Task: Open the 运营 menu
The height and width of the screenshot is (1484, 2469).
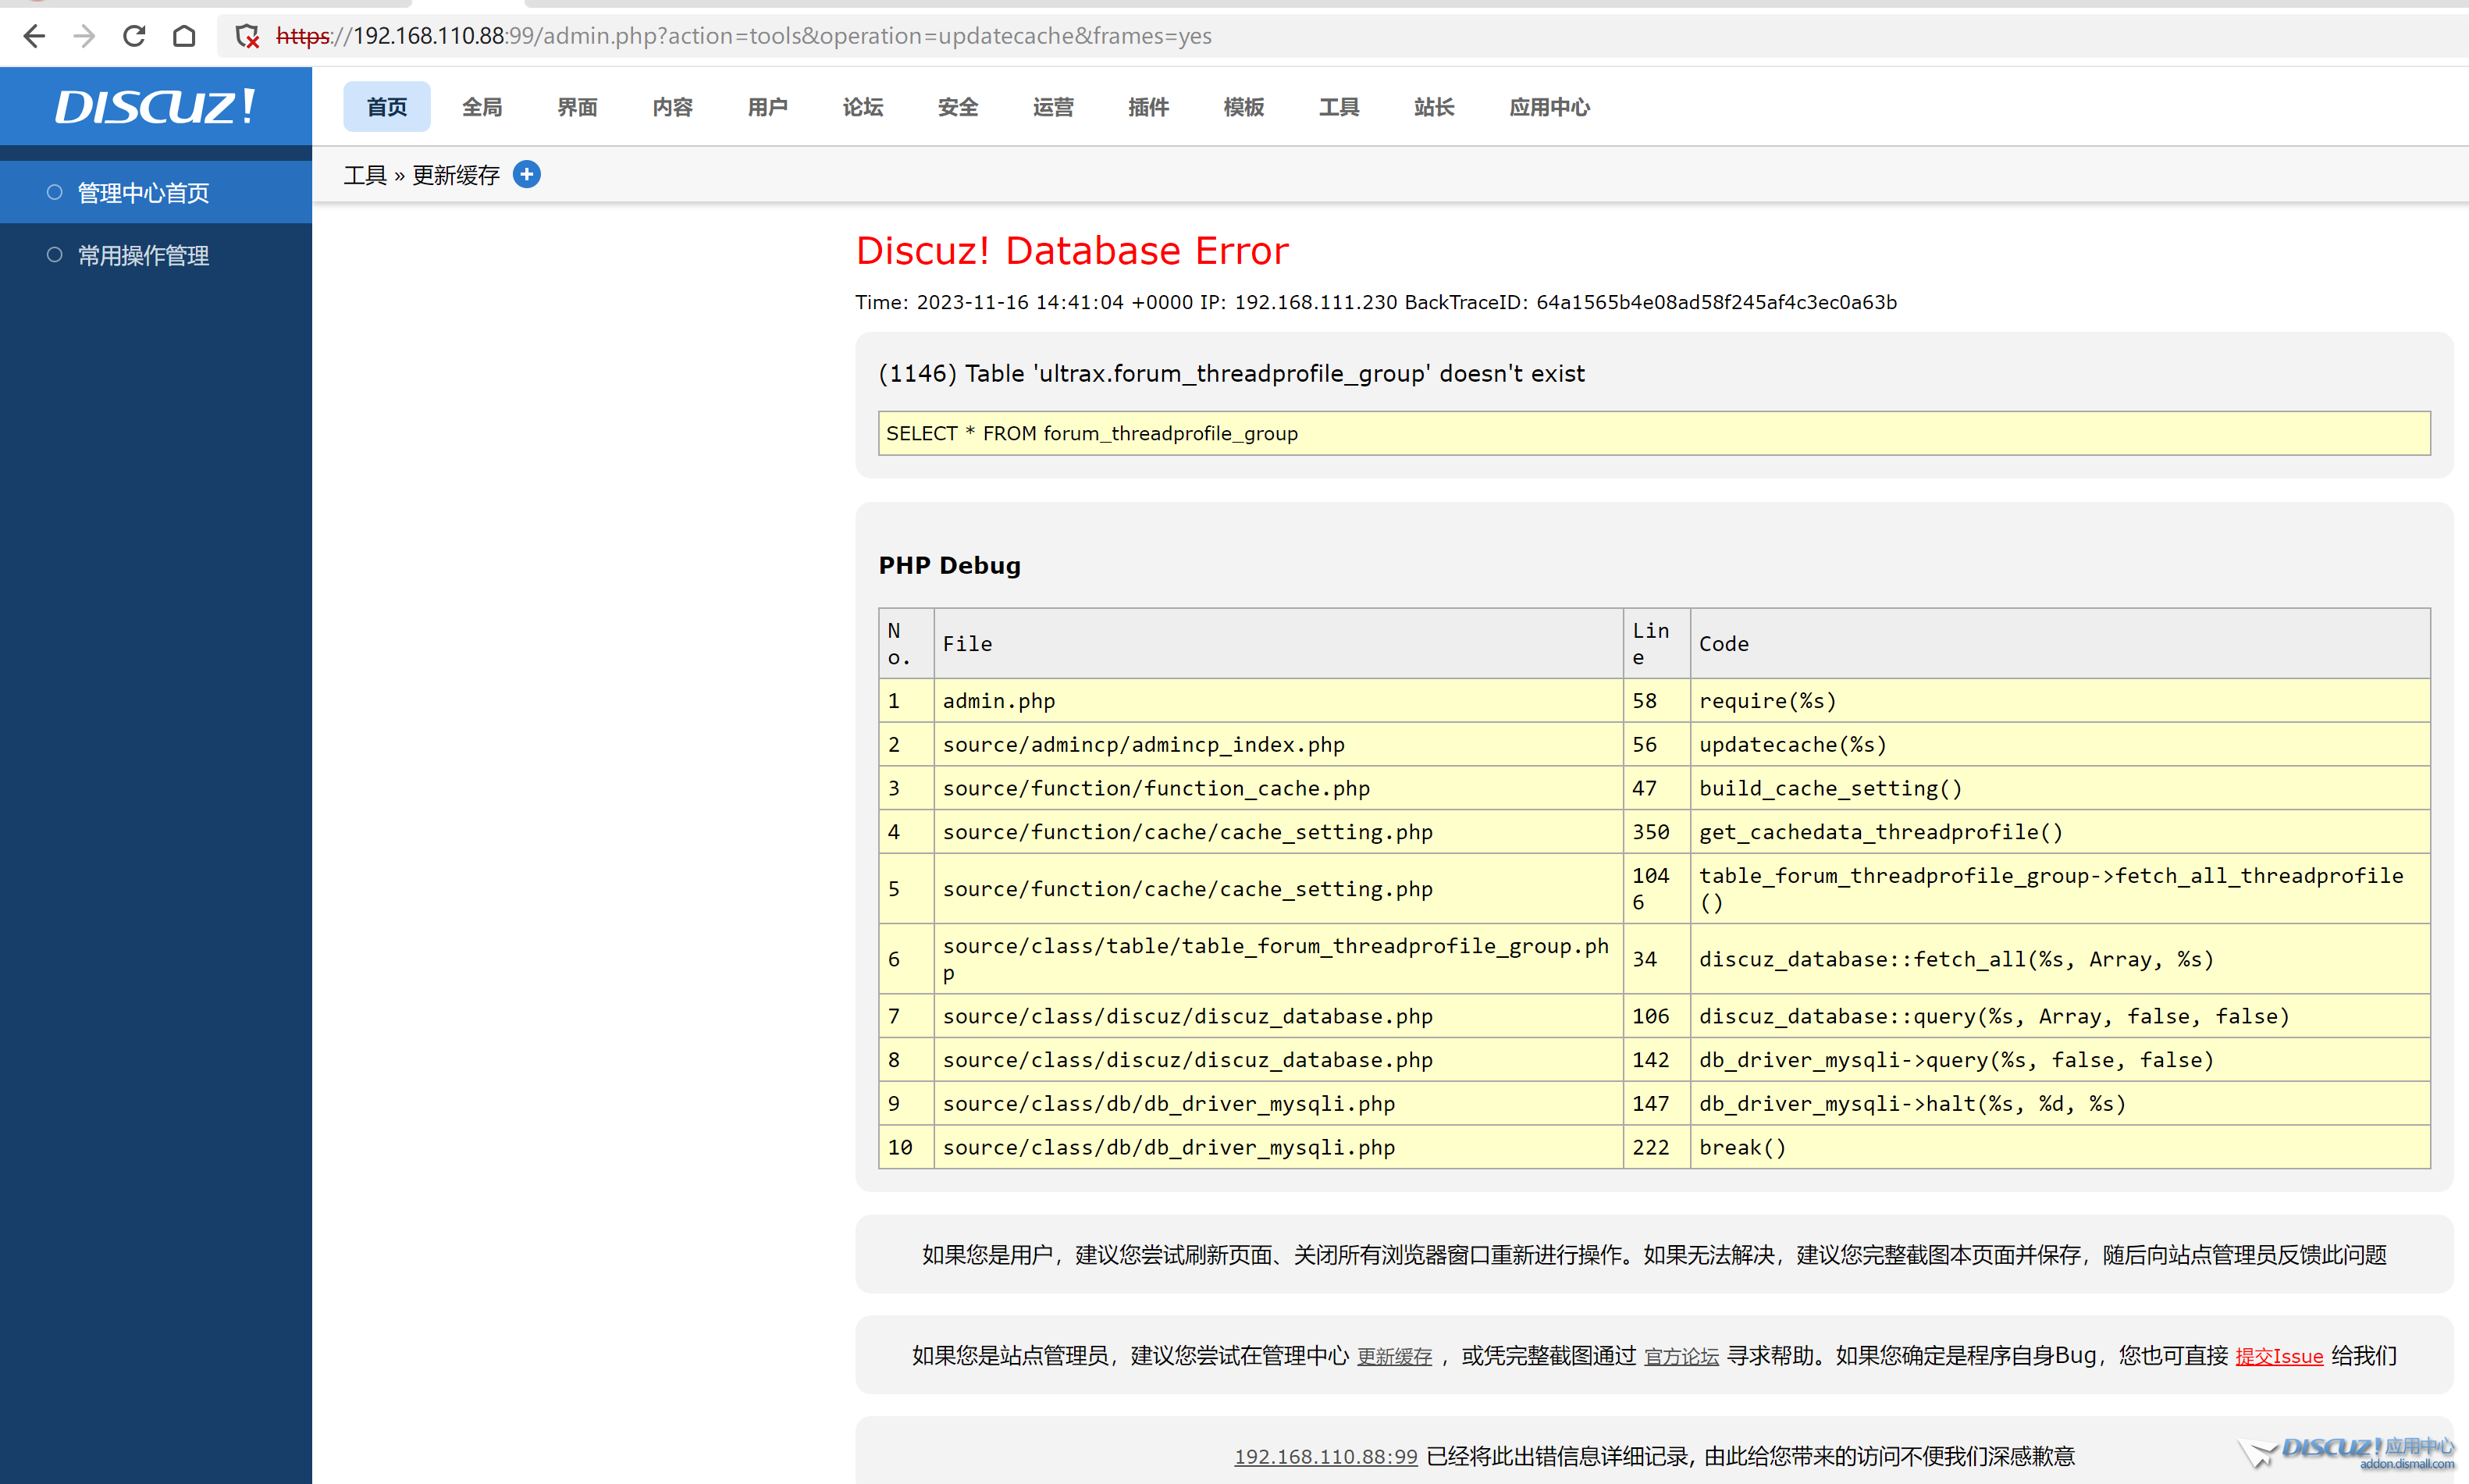Action: pyautogui.click(x=1052, y=107)
